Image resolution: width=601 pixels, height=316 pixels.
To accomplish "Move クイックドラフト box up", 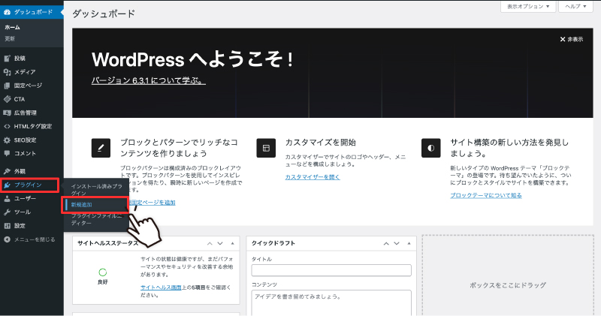I will click(386, 243).
